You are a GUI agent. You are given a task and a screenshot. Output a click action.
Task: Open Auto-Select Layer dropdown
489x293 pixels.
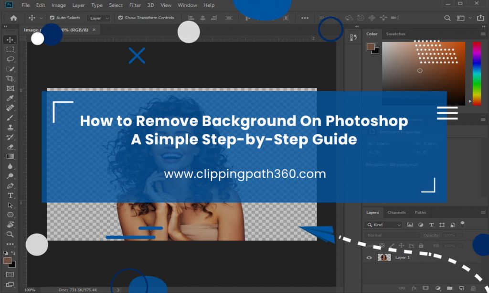click(x=98, y=18)
